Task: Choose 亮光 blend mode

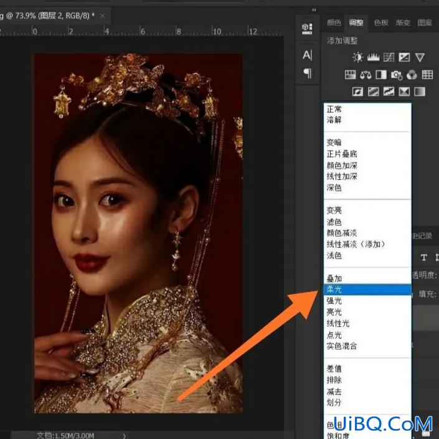Action: point(367,312)
